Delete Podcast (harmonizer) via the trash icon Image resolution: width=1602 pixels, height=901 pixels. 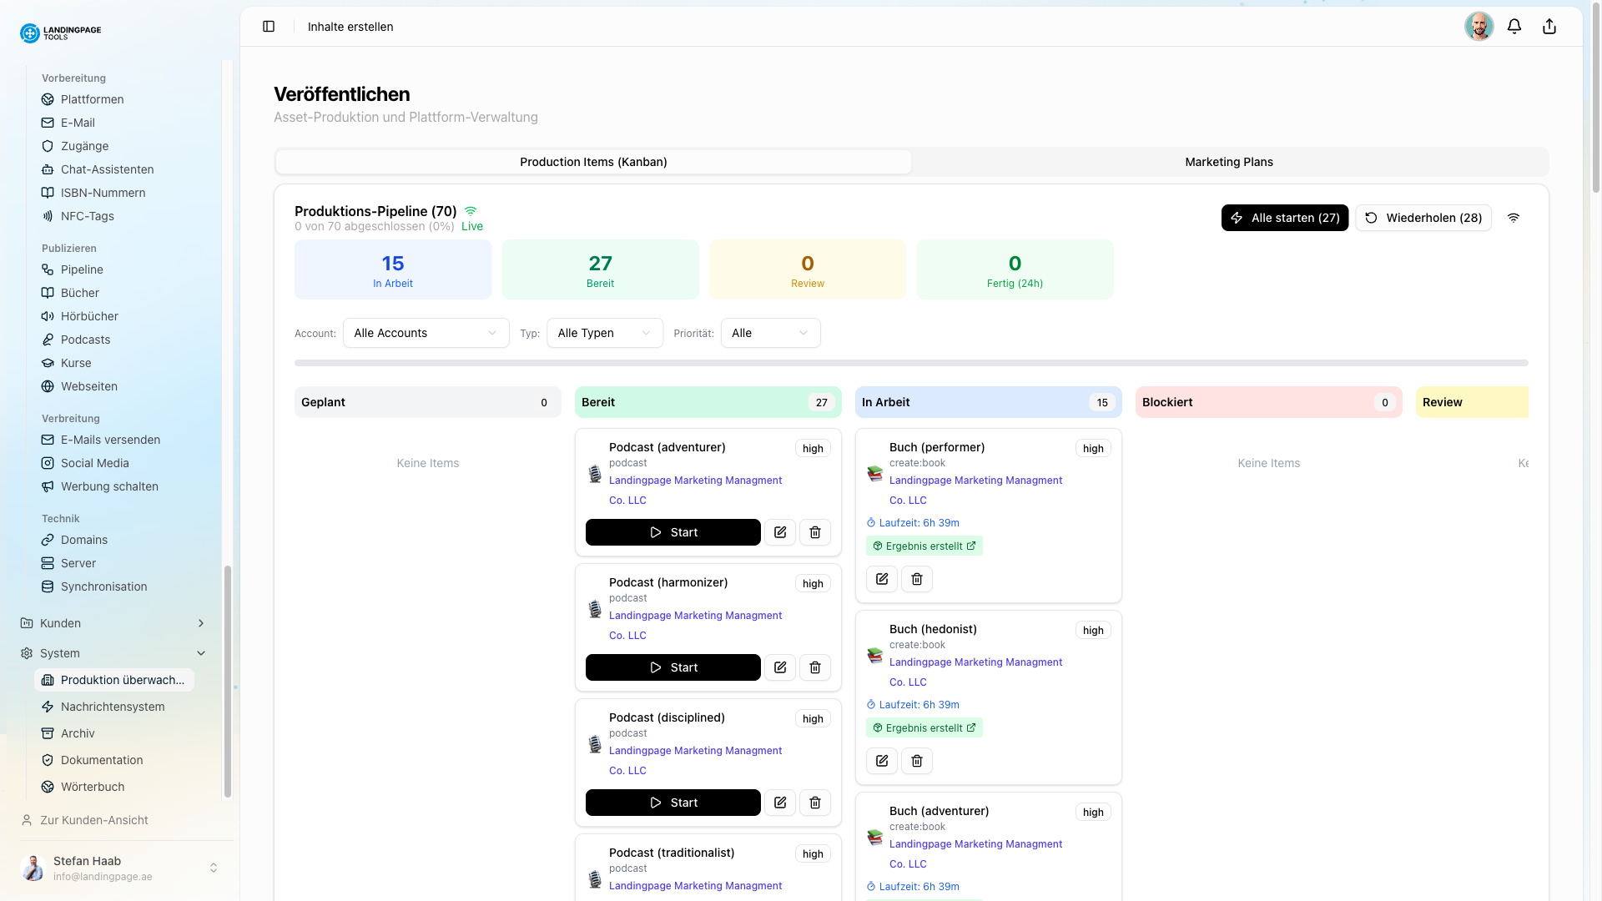(x=815, y=667)
